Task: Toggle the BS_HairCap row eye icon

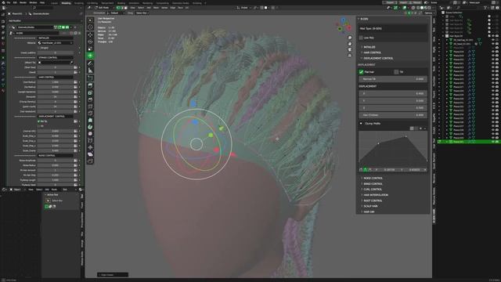Action: (x=493, y=40)
